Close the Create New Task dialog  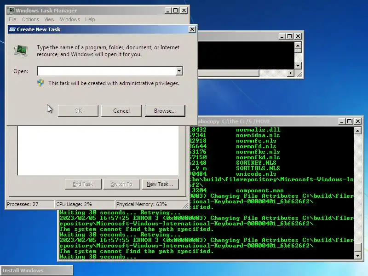click(x=192, y=29)
